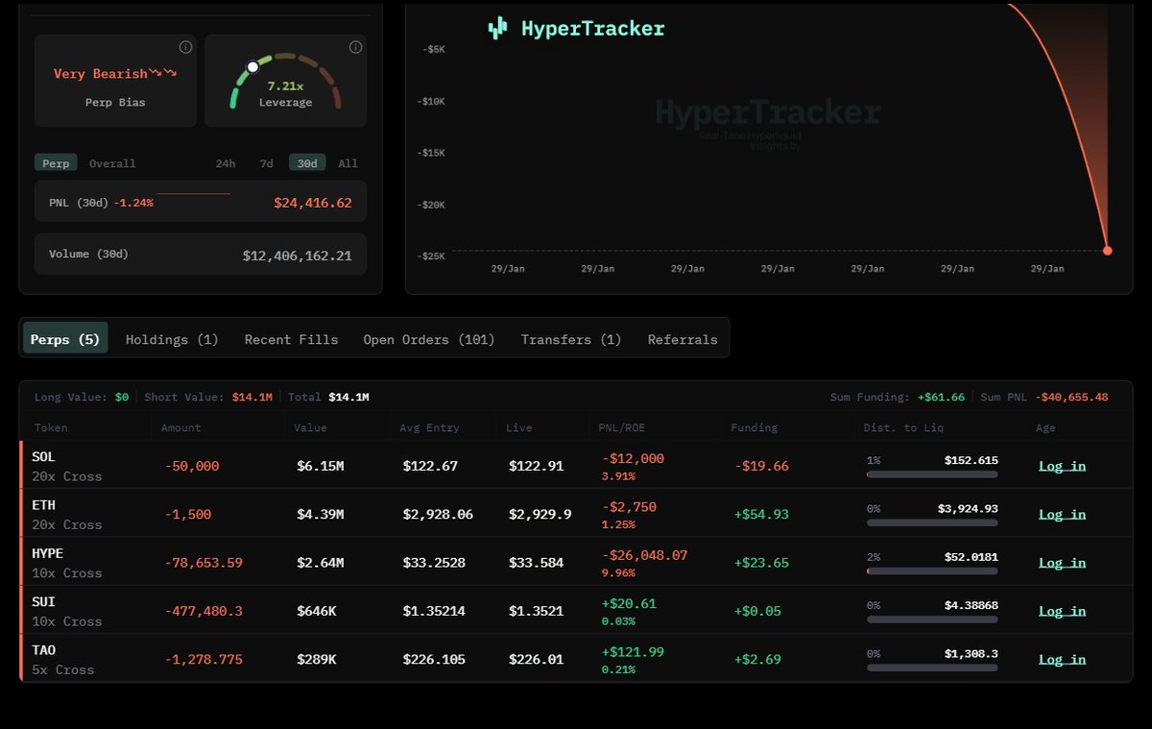
Task: Switch to Overall view
Action: point(112,163)
